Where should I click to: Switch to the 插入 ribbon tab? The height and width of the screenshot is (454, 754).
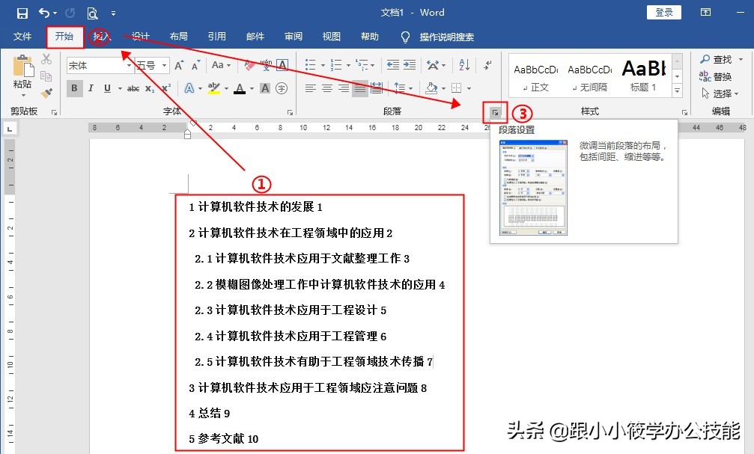[100, 37]
